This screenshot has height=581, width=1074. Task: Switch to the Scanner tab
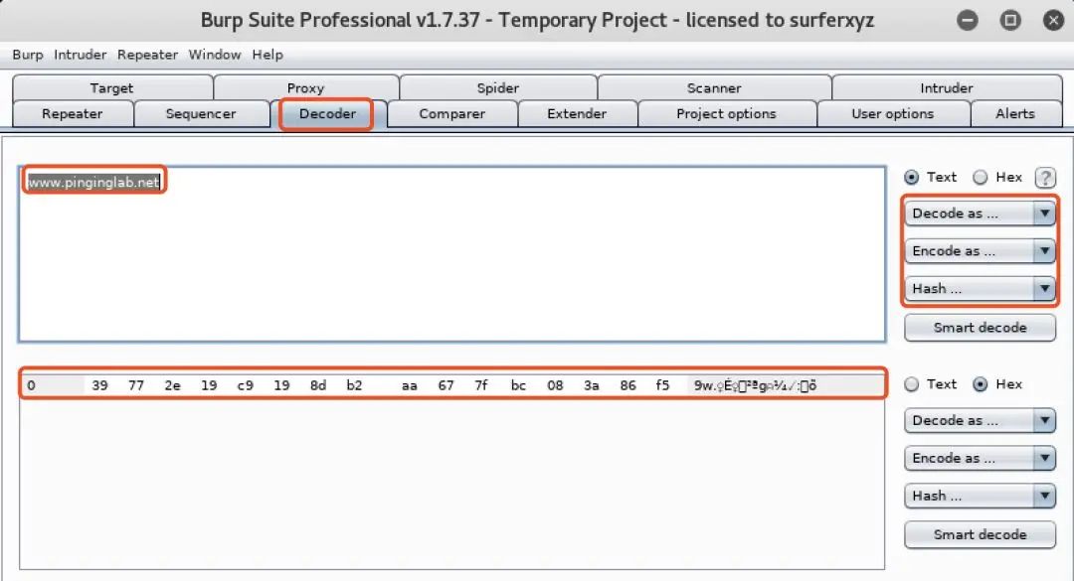pos(714,88)
